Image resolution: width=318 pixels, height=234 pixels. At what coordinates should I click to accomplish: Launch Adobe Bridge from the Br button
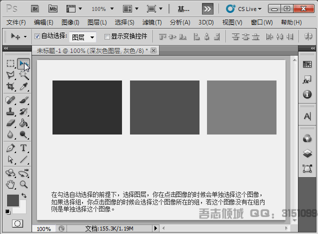tap(35, 8)
